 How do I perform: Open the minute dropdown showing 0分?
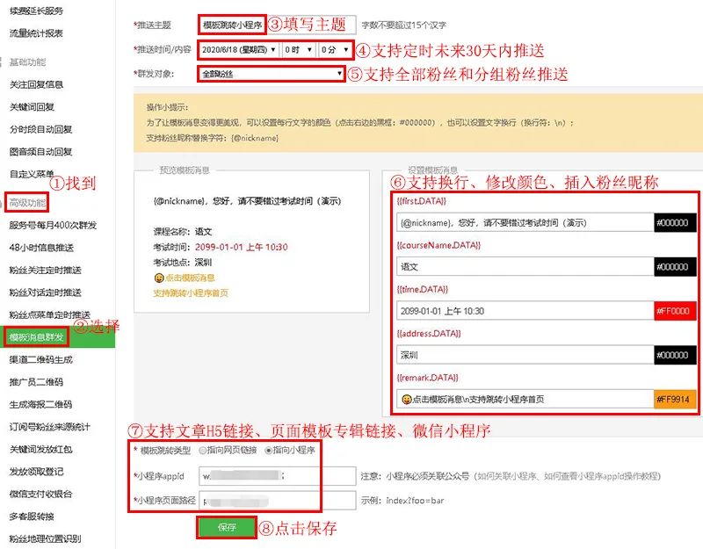(x=335, y=50)
